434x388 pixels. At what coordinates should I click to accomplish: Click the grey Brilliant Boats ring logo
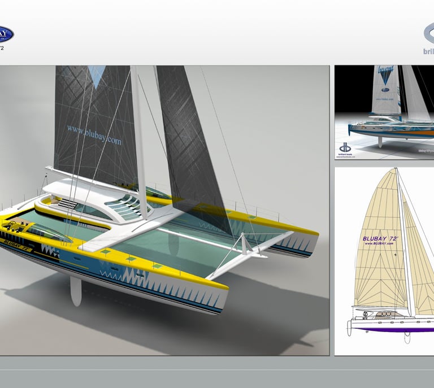click(x=429, y=33)
